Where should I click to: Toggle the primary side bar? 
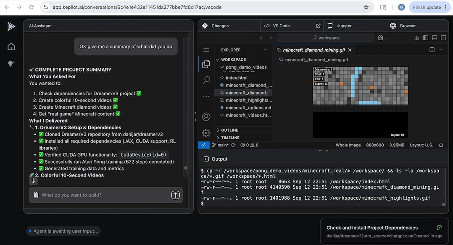(426, 38)
